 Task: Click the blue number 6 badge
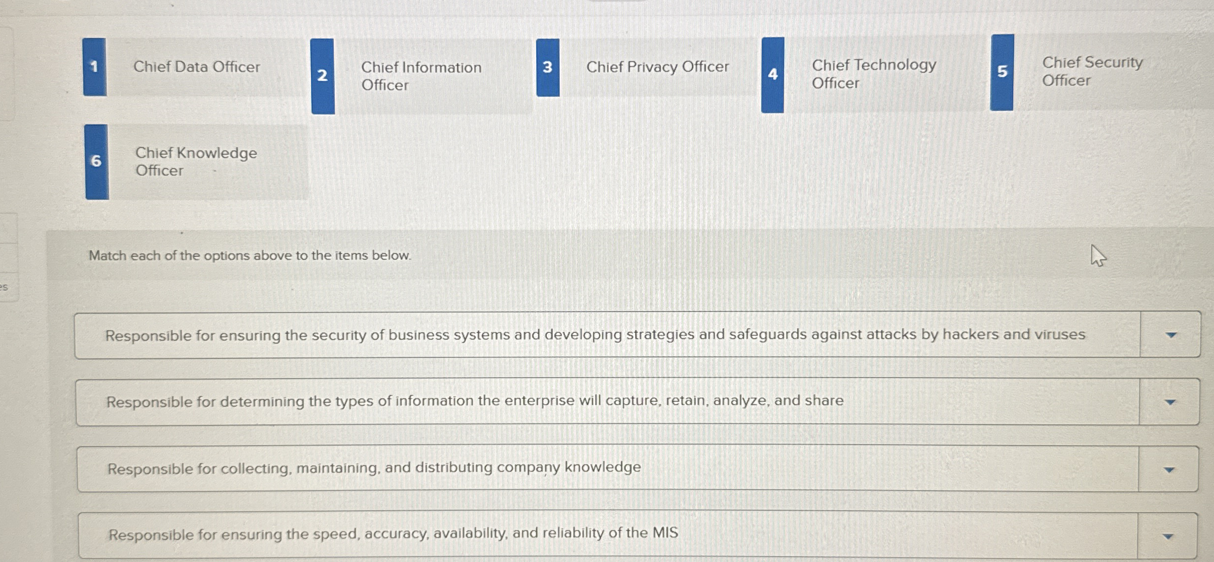coord(97,161)
